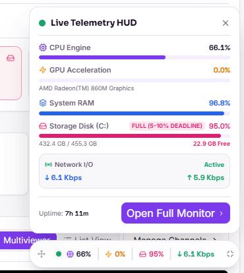Click AMD Radeon(TM) 860M Graphics text
The image size is (244, 273).
coord(86,88)
